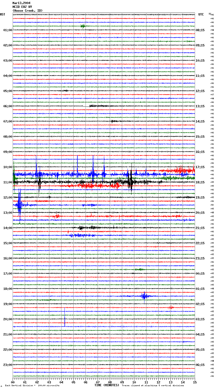Click the 06:15 UTC time label

point(200,365)
